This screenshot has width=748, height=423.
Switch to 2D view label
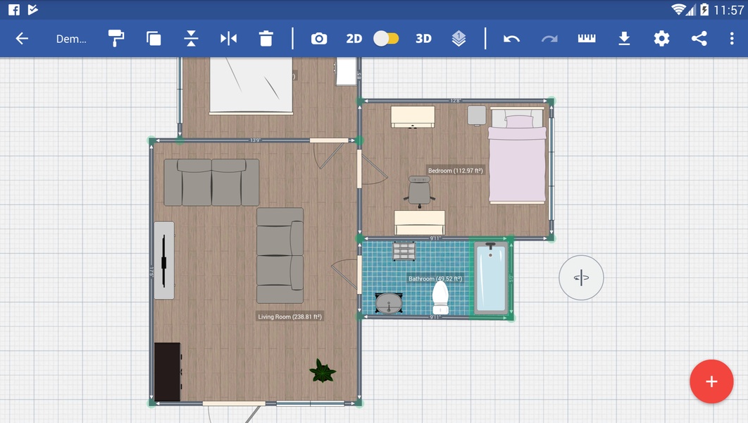pos(354,39)
